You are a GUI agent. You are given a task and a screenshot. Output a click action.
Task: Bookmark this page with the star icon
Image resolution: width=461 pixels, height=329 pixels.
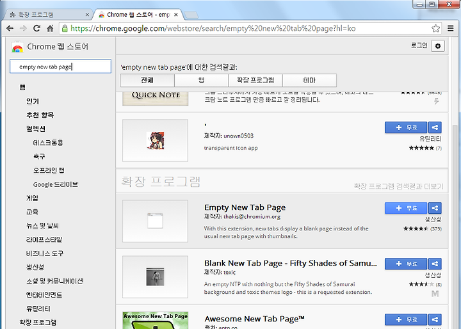click(x=435, y=29)
